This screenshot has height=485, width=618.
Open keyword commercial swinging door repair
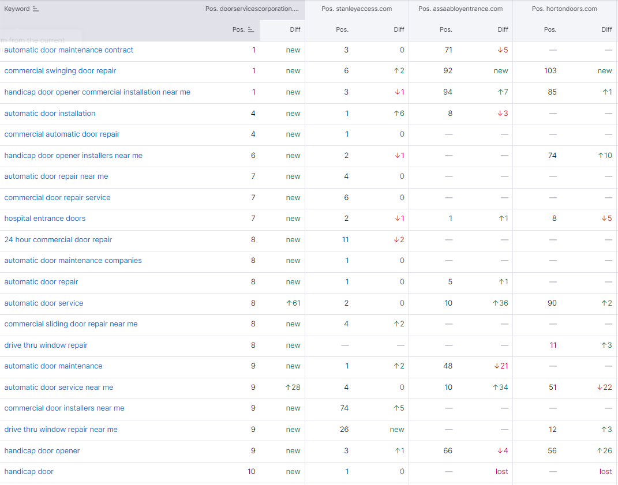point(60,71)
